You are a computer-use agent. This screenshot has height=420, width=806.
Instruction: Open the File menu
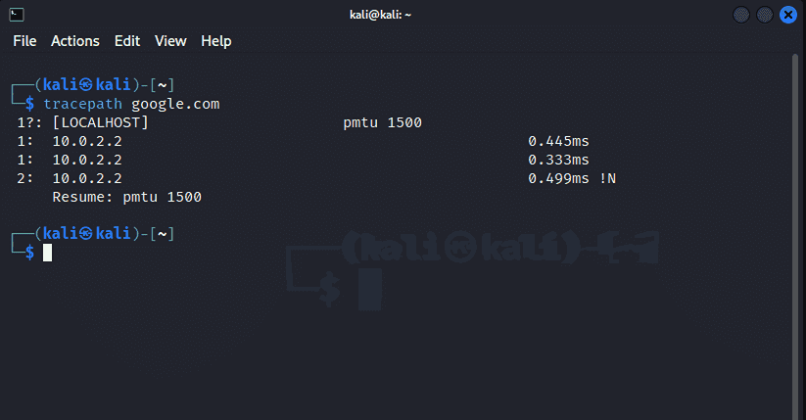24,41
